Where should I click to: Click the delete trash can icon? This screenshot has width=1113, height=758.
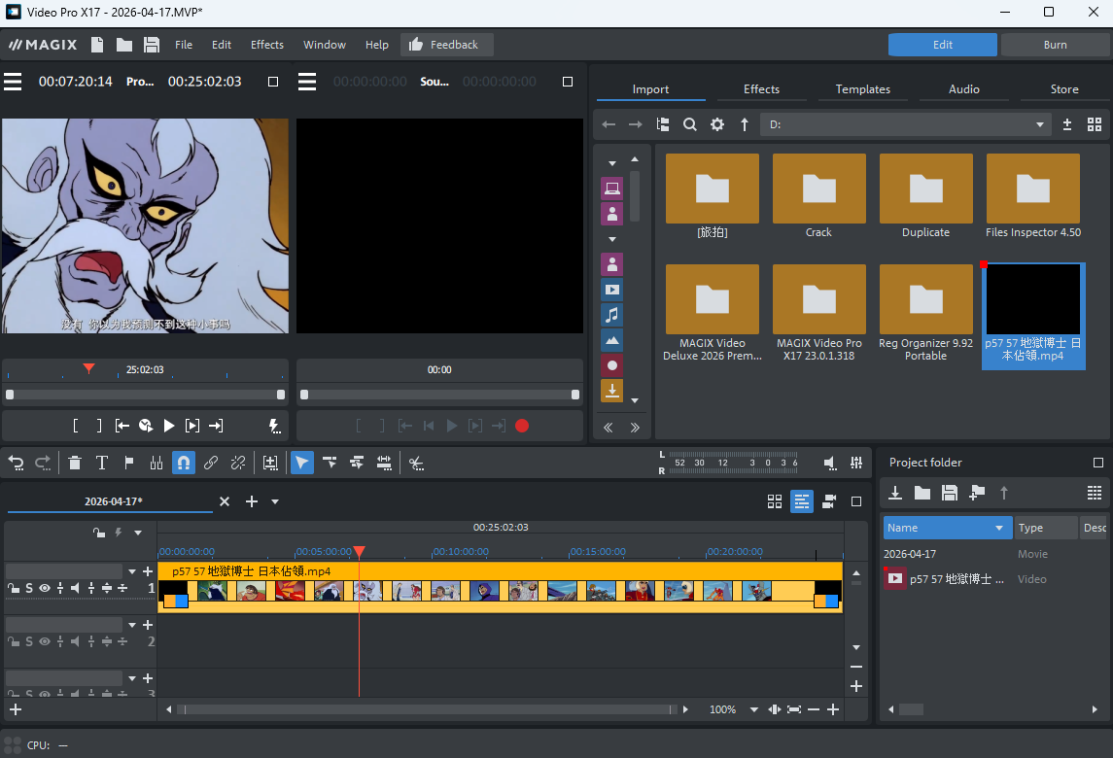coord(75,464)
